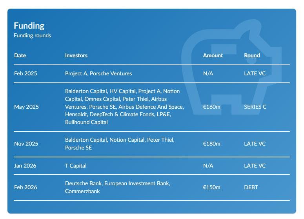This screenshot has height=219, width=304.
Task: Click the Amount column header
Action: 213,55
